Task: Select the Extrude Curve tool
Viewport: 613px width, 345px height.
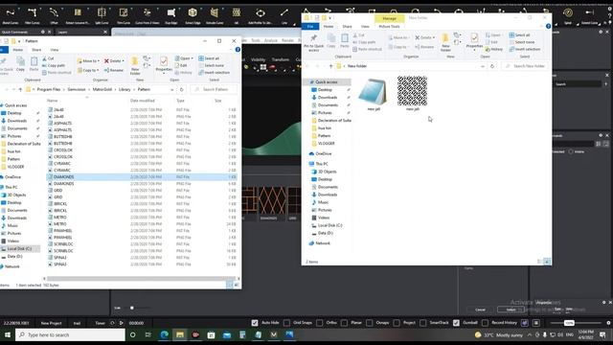Action: pyautogui.click(x=215, y=15)
